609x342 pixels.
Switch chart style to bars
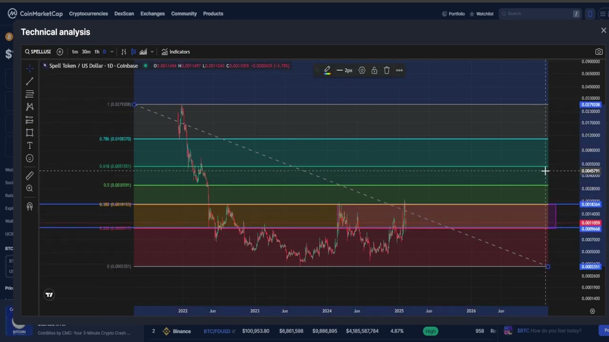coord(124,52)
